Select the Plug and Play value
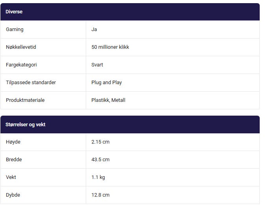266x210 pixels. pos(107,83)
